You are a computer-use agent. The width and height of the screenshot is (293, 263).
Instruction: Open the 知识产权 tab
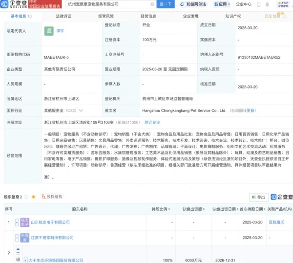[x=233, y=16]
